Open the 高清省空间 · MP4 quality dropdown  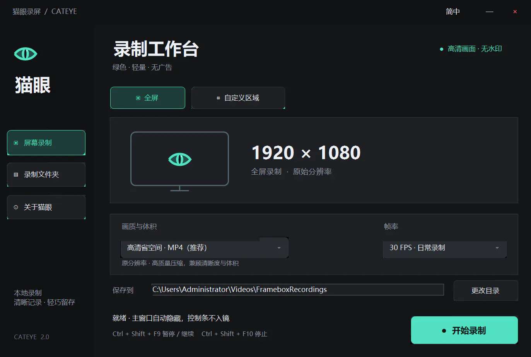click(x=204, y=247)
